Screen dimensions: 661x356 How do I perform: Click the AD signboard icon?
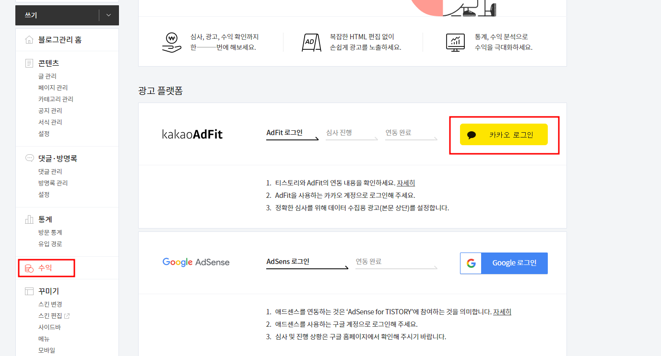point(311,42)
